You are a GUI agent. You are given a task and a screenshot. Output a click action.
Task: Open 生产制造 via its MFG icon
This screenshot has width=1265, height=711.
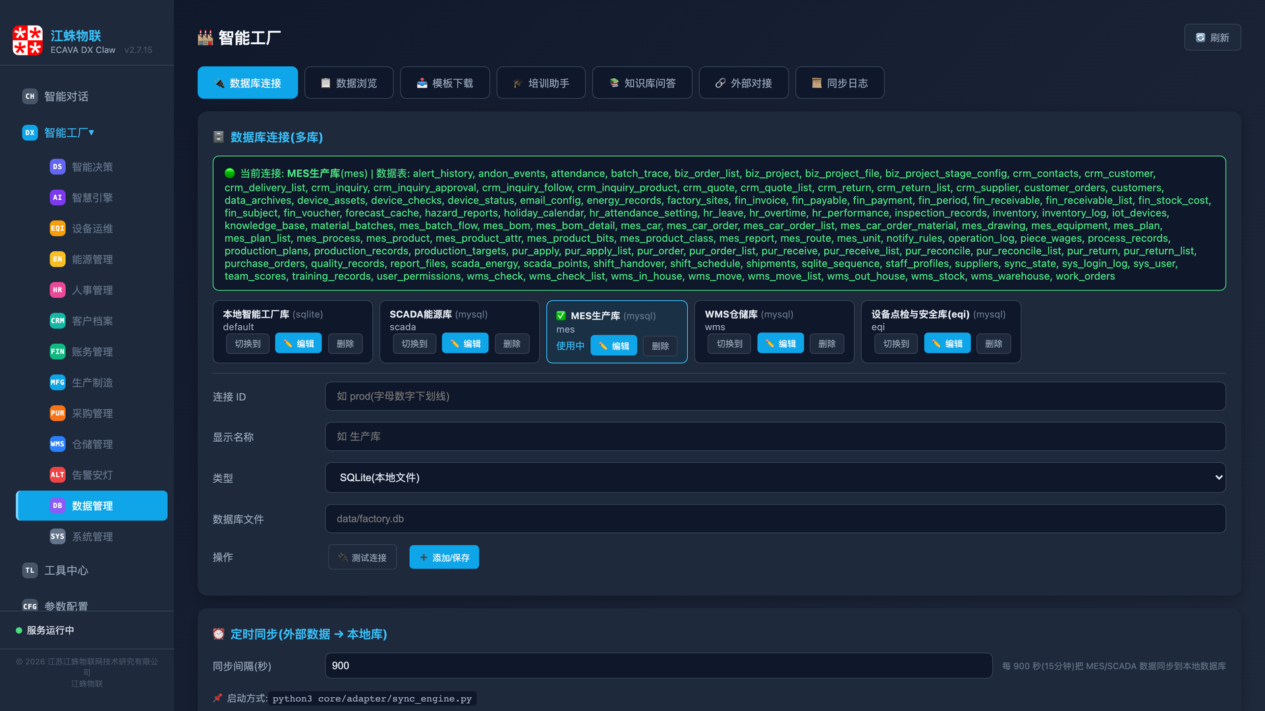coord(57,382)
